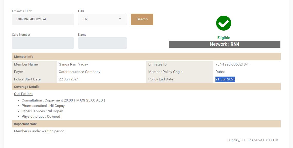Click the Emirates ID No input field
The width and height of the screenshot is (293, 148).
[x=43, y=19]
